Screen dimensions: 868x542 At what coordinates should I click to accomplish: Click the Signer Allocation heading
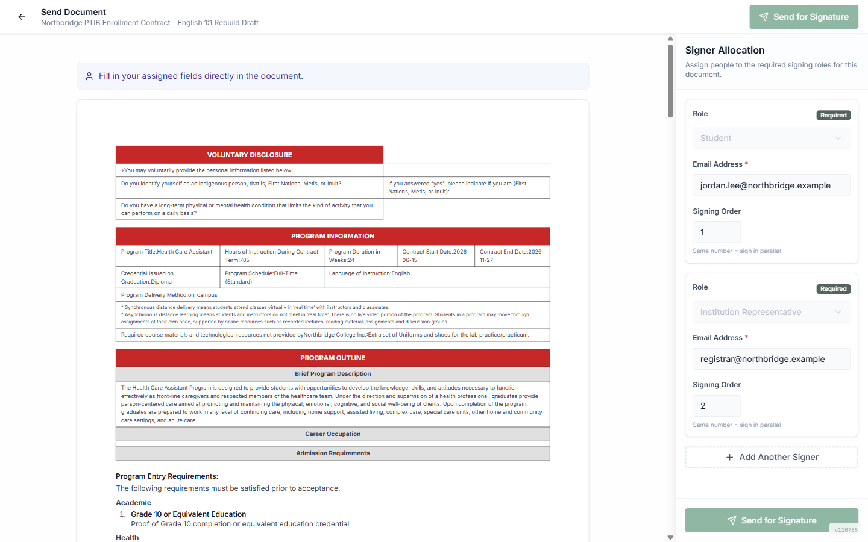pyautogui.click(x=725, y=51)
